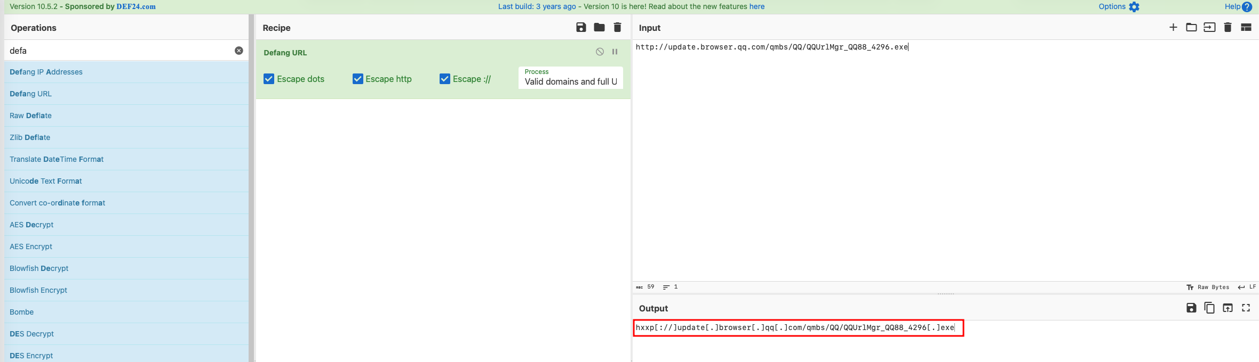The width and height of the screenshot is (1259, 362).
Task: Toggle Escape dots checkbox
Action: pos(269,79)
